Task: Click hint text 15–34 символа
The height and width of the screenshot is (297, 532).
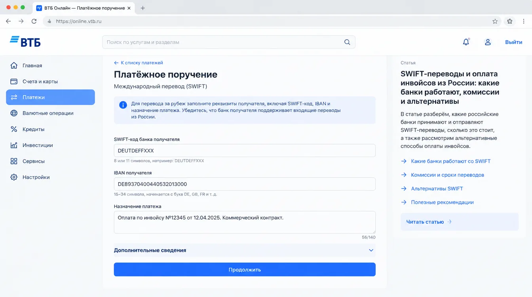Action: point(165,194)
